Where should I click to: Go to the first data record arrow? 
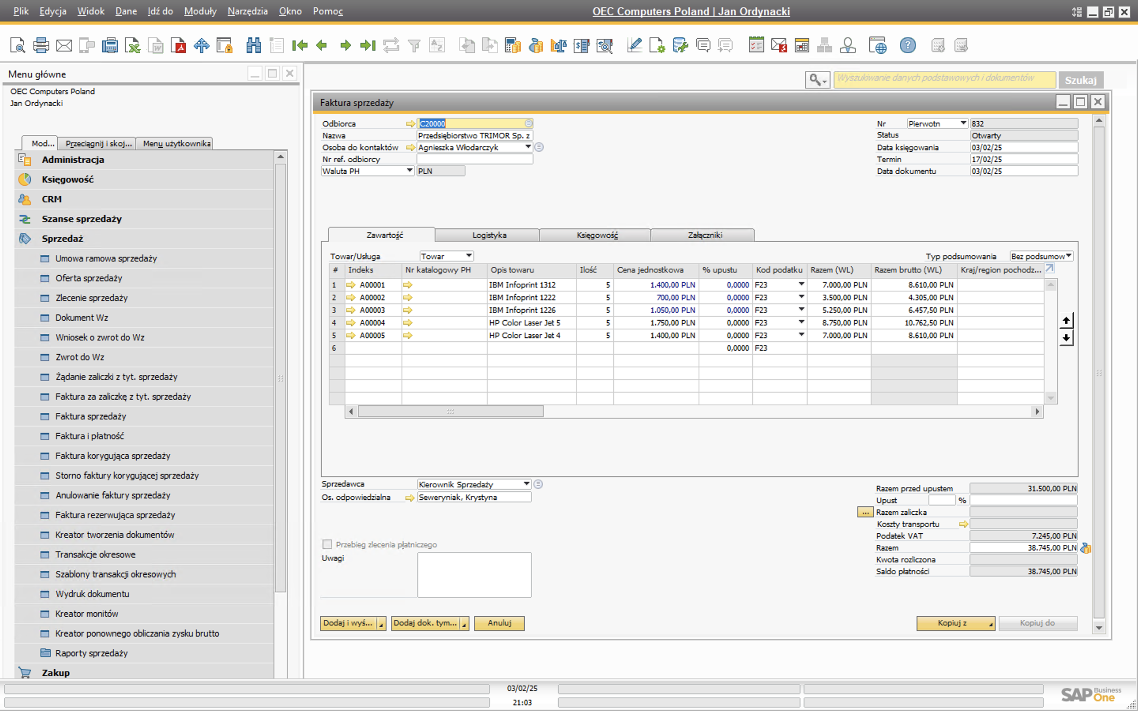(300, 45)
